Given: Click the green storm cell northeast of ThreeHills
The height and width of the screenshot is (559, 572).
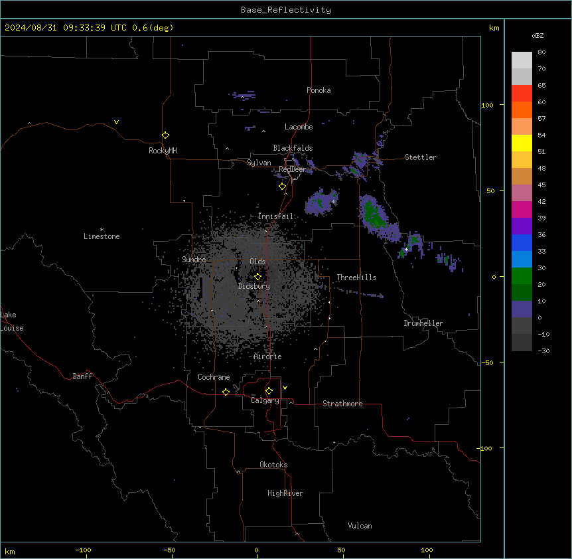Looking at the screenshot, I should 379,218.
